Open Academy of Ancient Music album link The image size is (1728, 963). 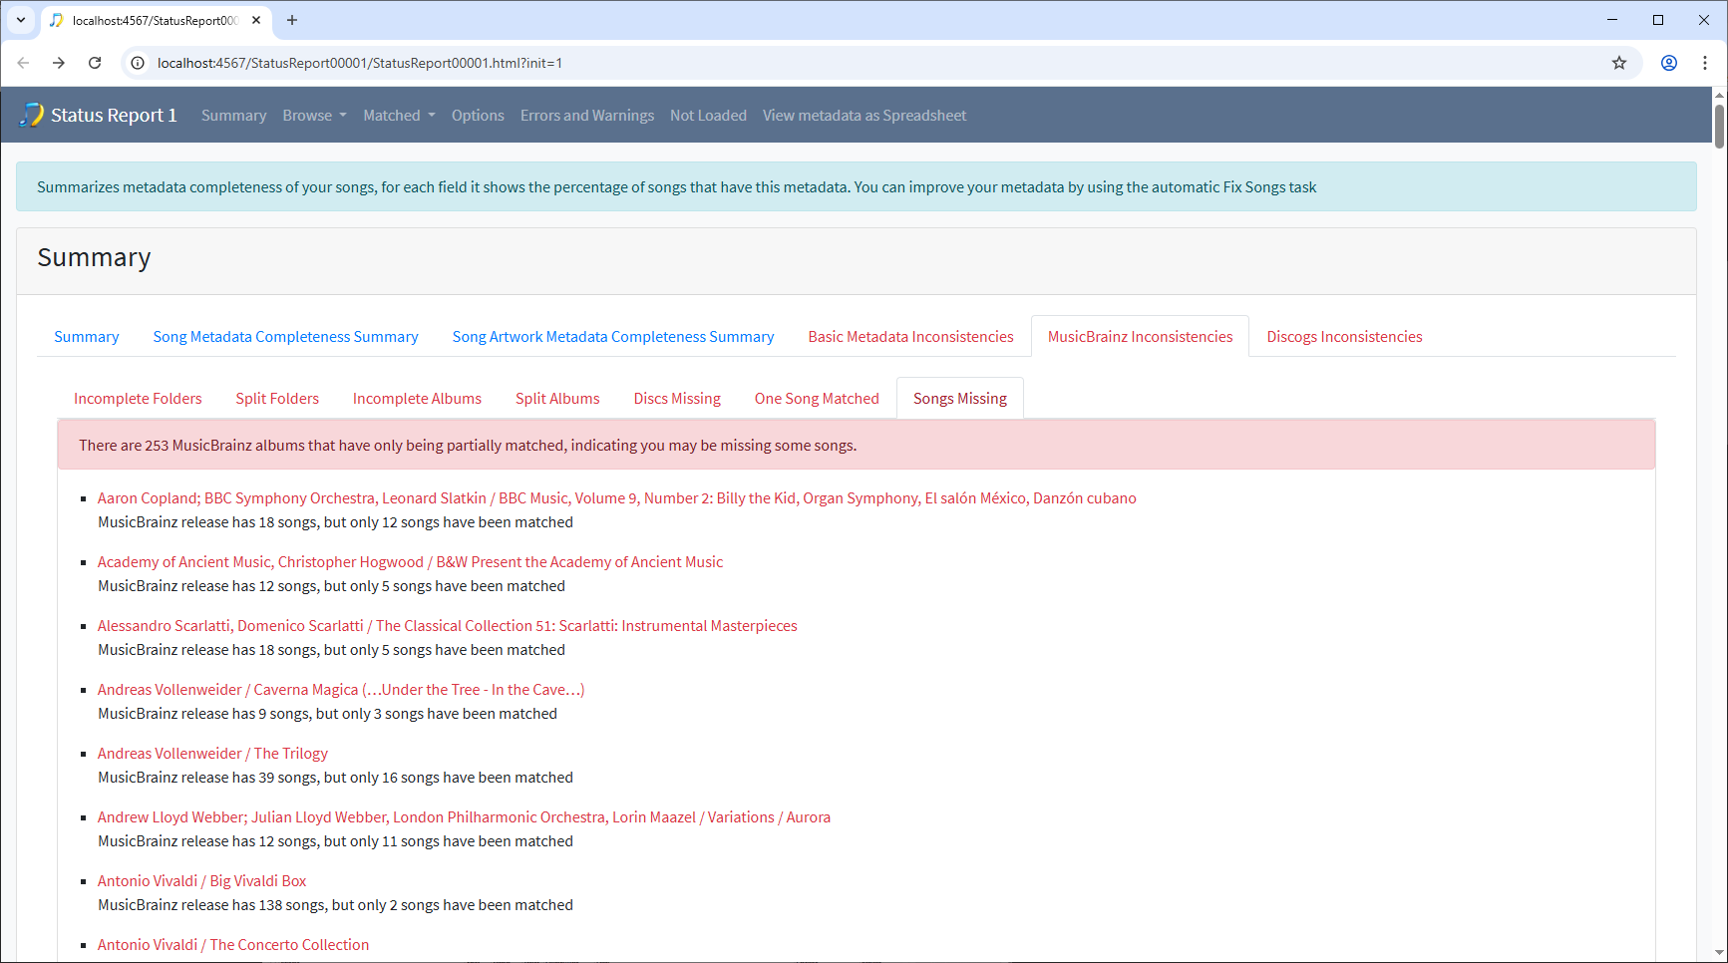(410, 562)
